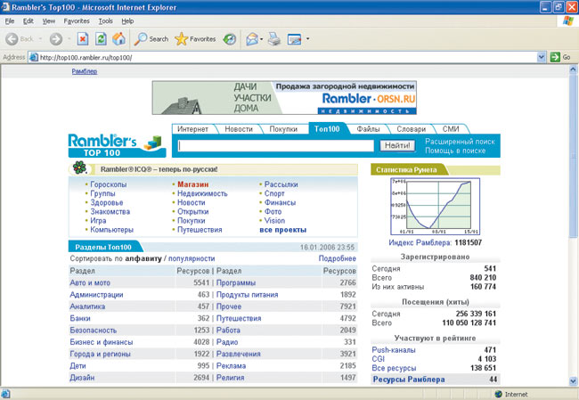Click the green Go arrow button
Image resolution: width=579 pixels, height=400 pixels.
(555, 57)
